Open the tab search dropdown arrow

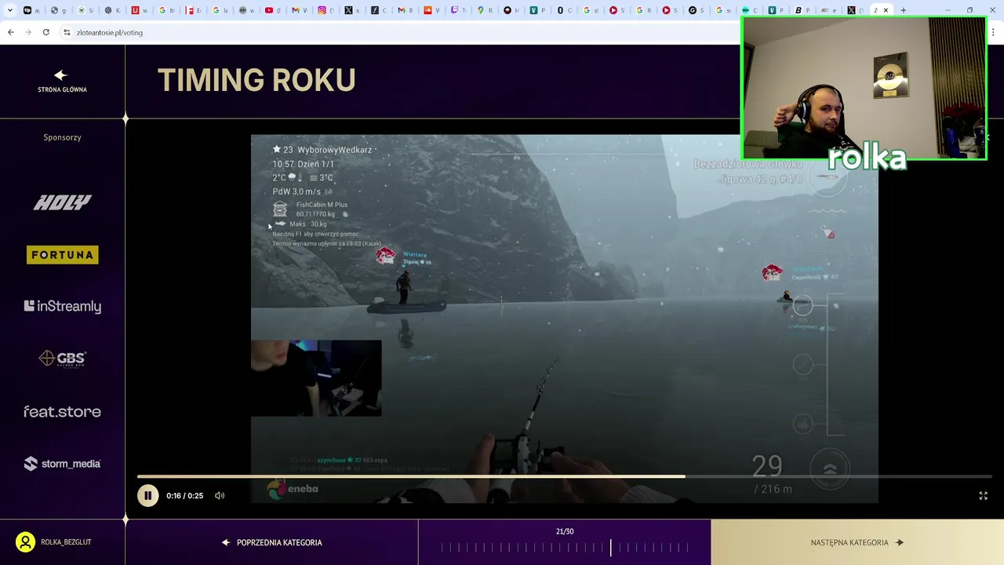[x=9, y=10]
